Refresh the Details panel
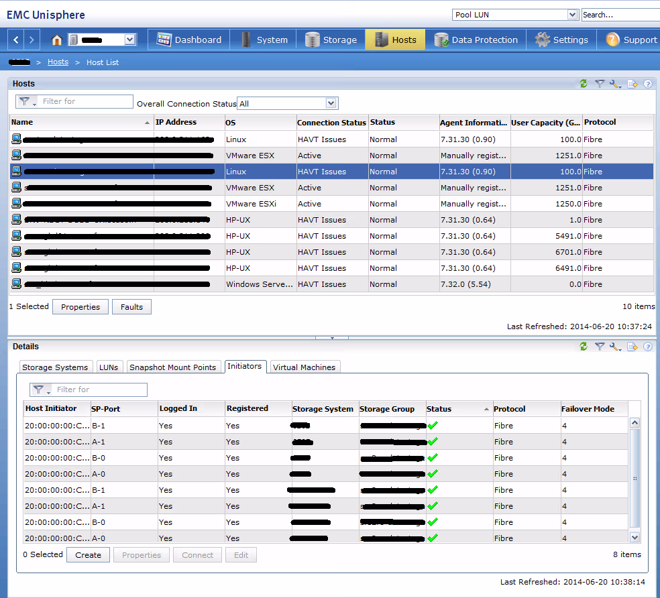 click(584, 347)
